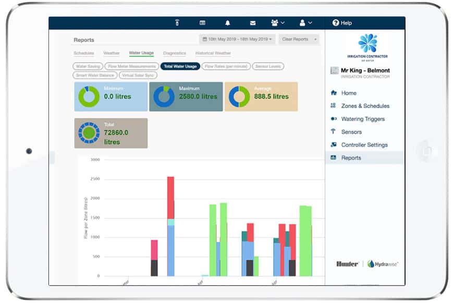Click the Sensors icon in sidebar

click(x=334, y=132)
